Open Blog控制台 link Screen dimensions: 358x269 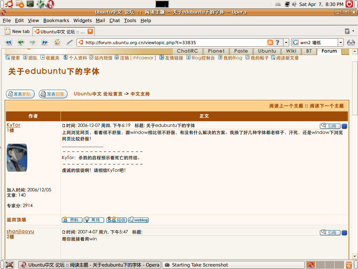200,58
